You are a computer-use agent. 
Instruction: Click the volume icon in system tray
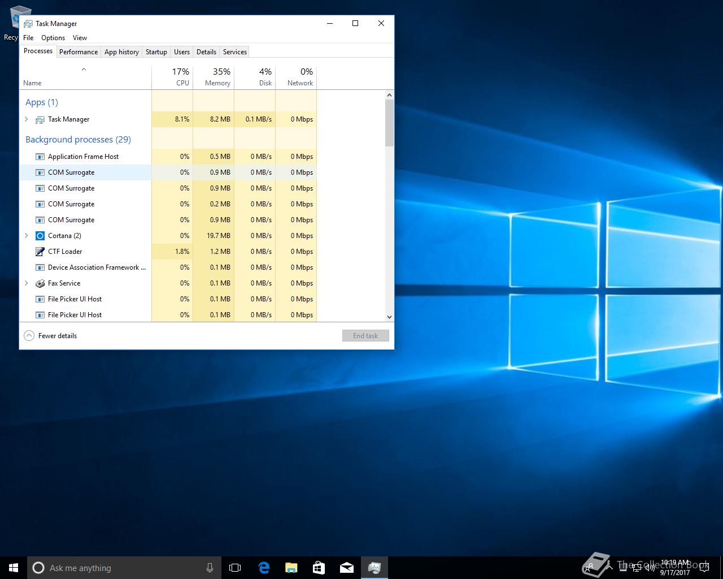click(650, 568)
